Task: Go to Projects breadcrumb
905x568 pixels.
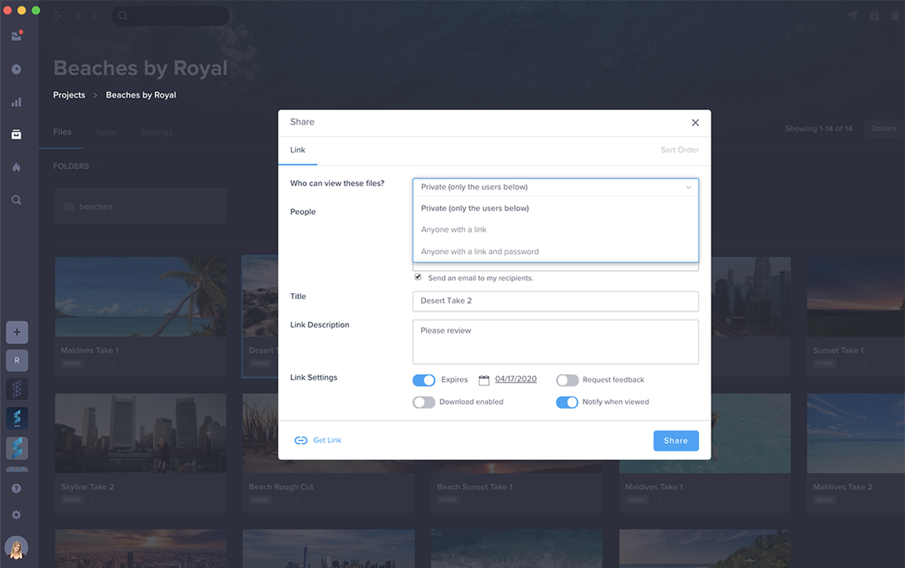Action: [69, 95]
